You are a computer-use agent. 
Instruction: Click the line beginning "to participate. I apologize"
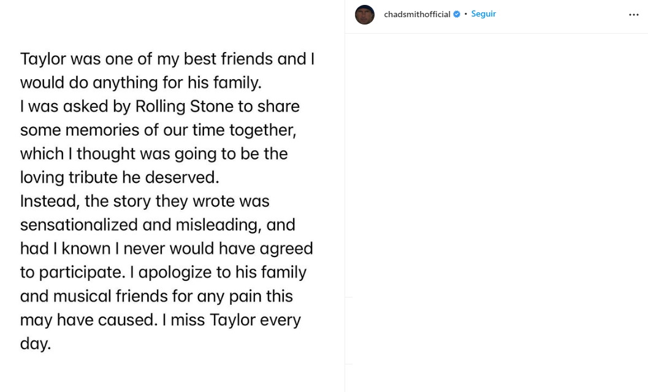tap(163, 272)
